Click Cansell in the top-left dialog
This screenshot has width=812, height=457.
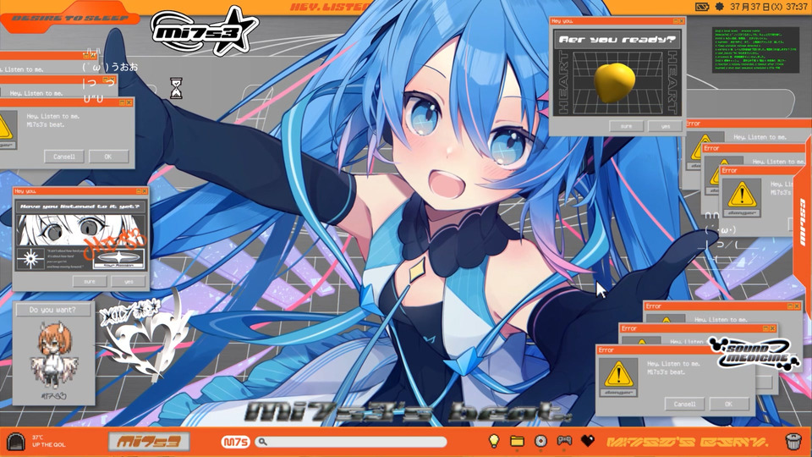pos(63,157)
